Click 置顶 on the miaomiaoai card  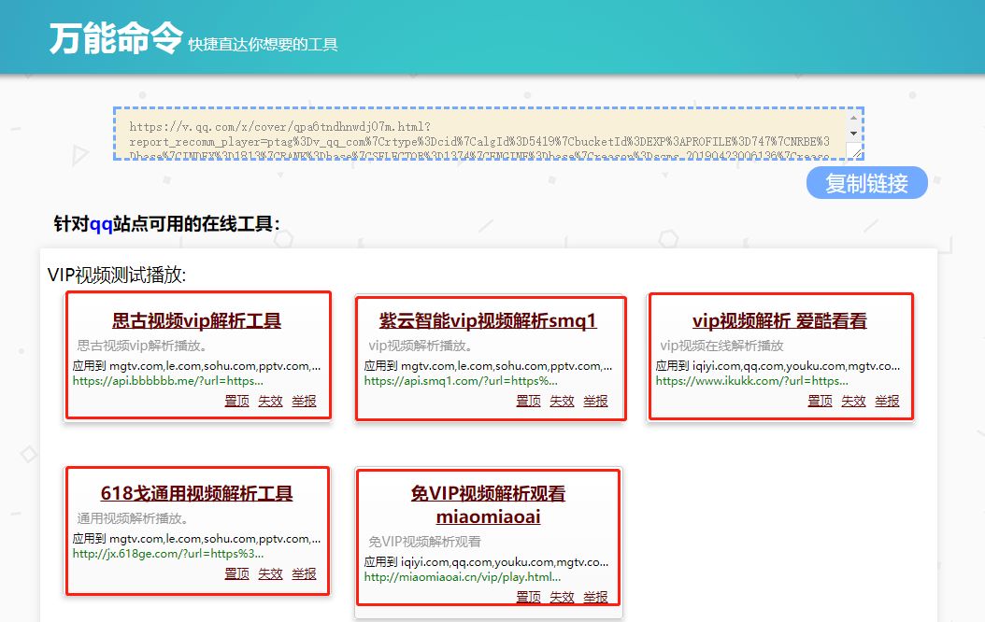click(x=528, y=596)
